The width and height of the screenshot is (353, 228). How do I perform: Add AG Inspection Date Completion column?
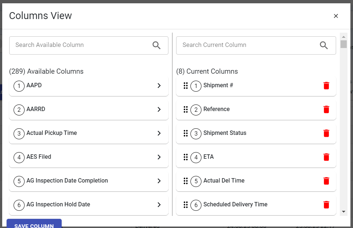(159, 181)
